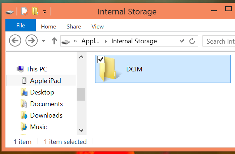235x154 pixels.
Task: Expand the recent locations dropdown
Action: point(43,41)
